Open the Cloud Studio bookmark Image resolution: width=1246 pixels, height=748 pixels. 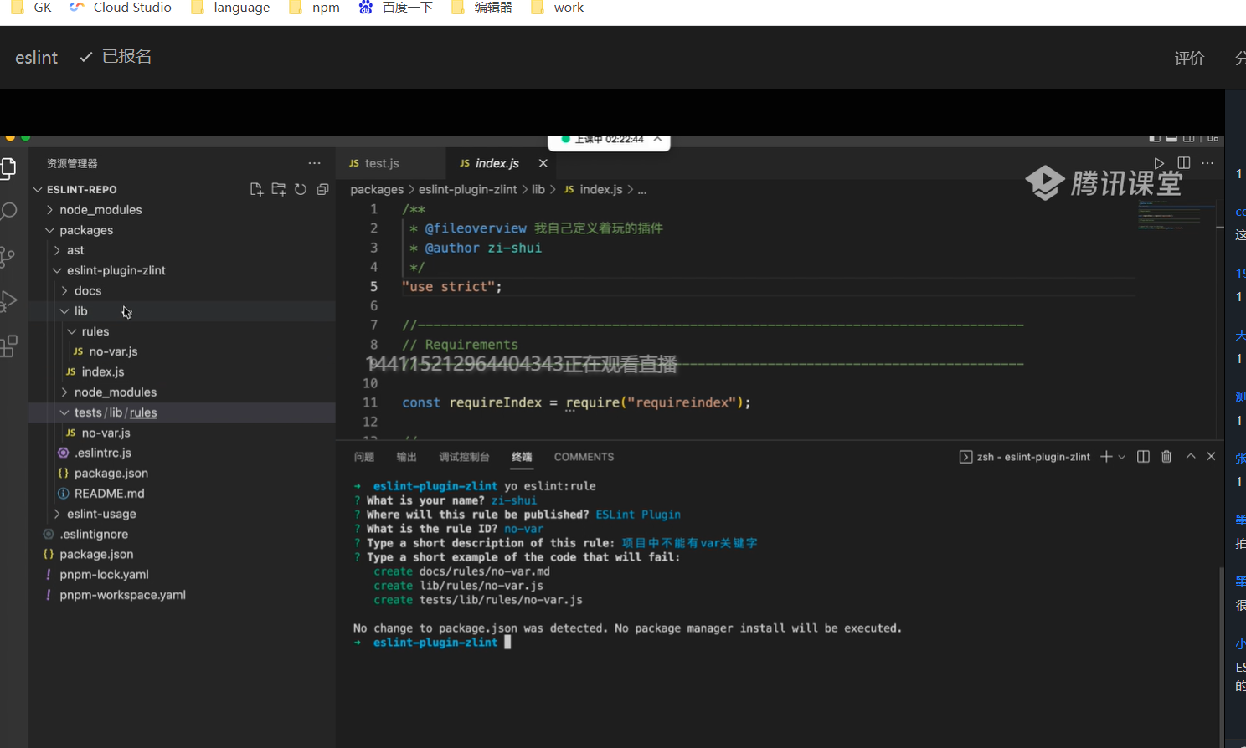[x=131, y=8]
